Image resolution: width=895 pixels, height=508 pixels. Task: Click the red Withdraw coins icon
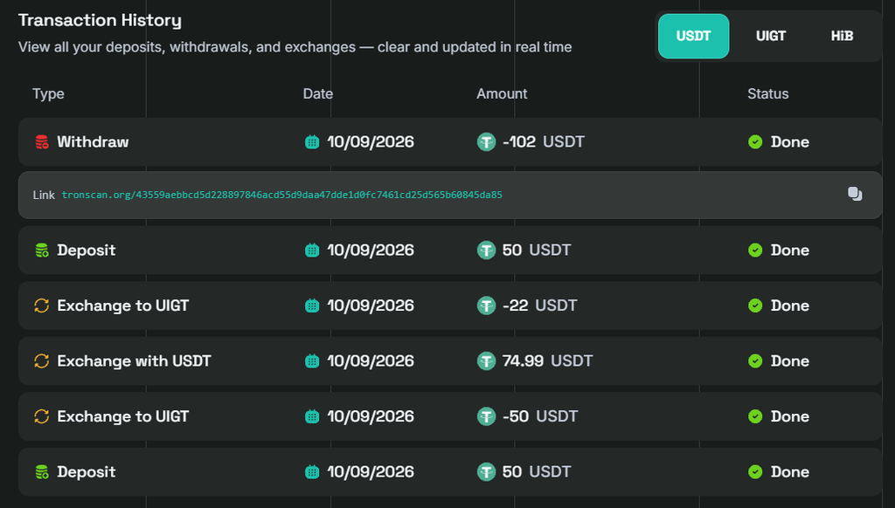[42, 142]
